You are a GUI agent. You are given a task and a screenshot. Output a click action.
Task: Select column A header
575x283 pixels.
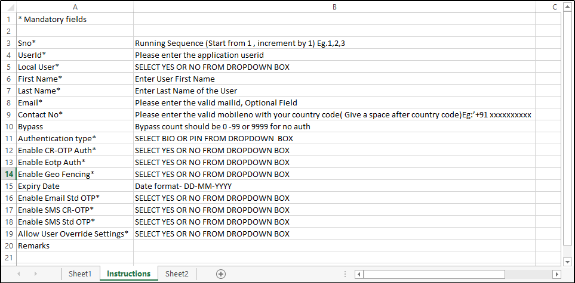(x=75, y=7)
